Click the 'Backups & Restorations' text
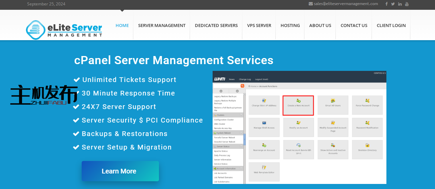 tap(125, 134)
